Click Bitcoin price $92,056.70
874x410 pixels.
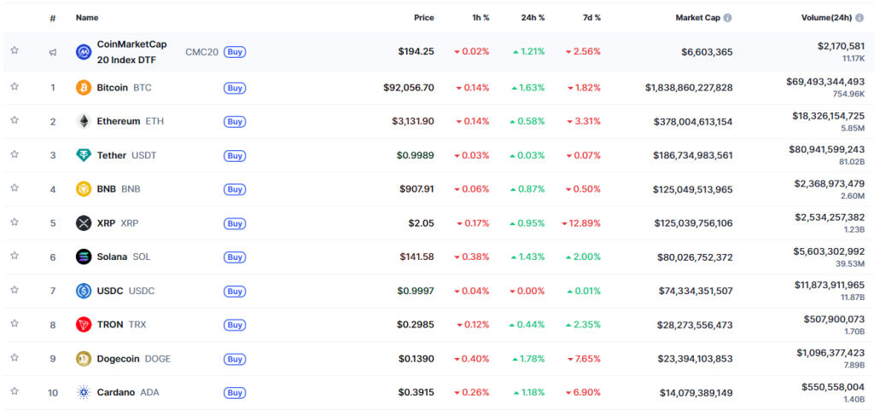[x=409, y=88]
